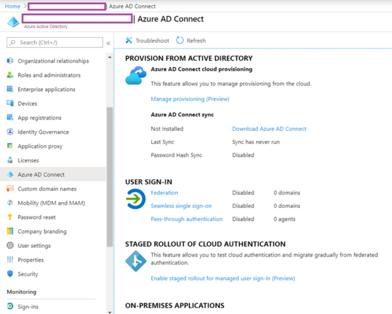Click the Organizational relationships icon
The image size is (392, 314).
pyautogui.click(x=10, y=61)
